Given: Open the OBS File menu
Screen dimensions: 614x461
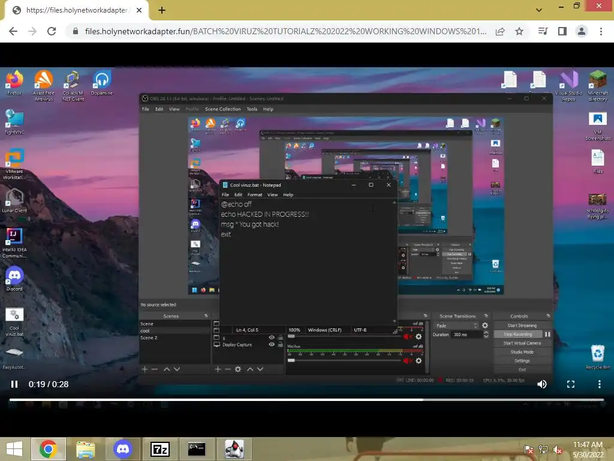Looking at the screenshot, I should (145, 109).
